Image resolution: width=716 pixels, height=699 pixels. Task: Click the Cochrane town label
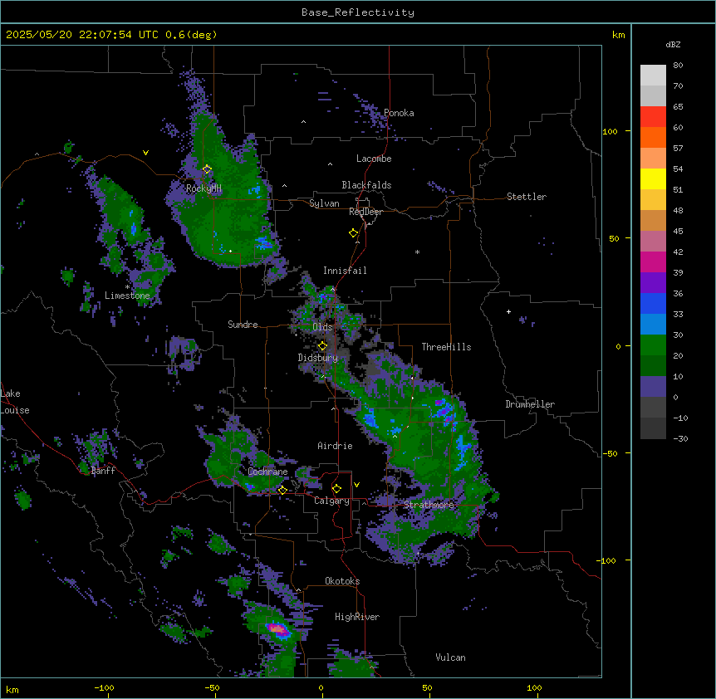pos(267,472)
